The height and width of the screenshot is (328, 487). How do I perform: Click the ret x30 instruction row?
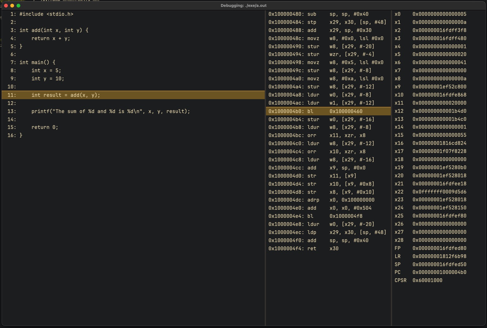click(328, 248)
